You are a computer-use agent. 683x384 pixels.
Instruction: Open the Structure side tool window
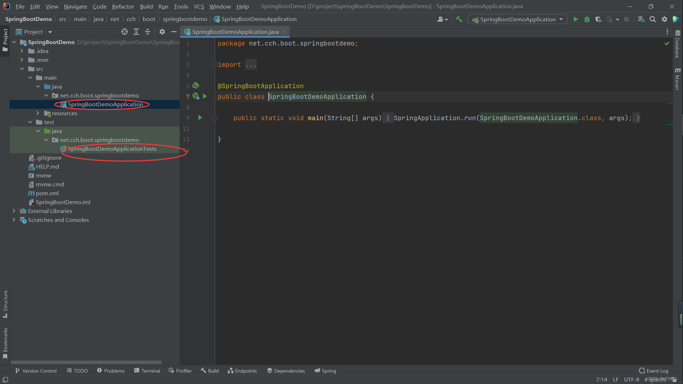click(5, 304)
